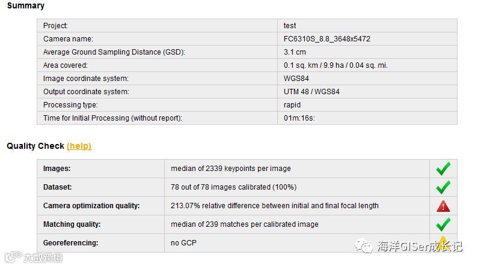Viewport: 478px width, 267px height.
Task: Click the camera name FC6310S_8.8_3648x5472
Action: (326, 39)
